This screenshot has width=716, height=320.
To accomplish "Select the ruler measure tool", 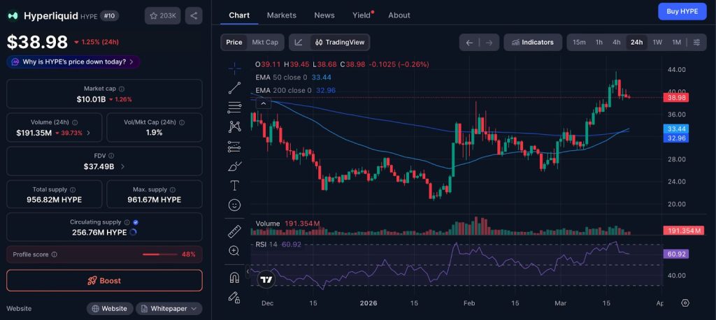I will click(x=235, y=231).
